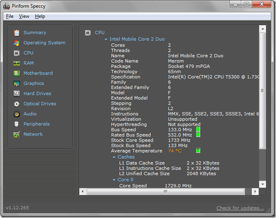View the Peripherals section
The height and width of the screenshot is (218, 276).
pyautogui.click(x=36, y=124)
